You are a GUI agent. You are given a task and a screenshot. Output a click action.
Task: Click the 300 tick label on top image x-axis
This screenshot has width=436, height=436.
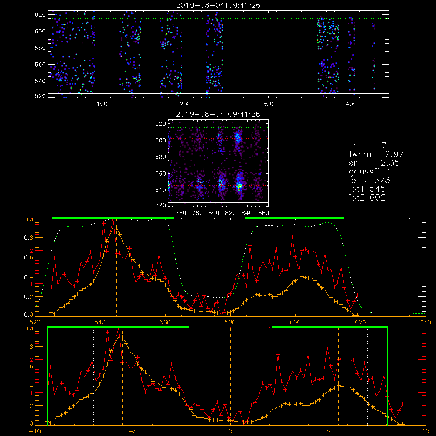[268, 104]
